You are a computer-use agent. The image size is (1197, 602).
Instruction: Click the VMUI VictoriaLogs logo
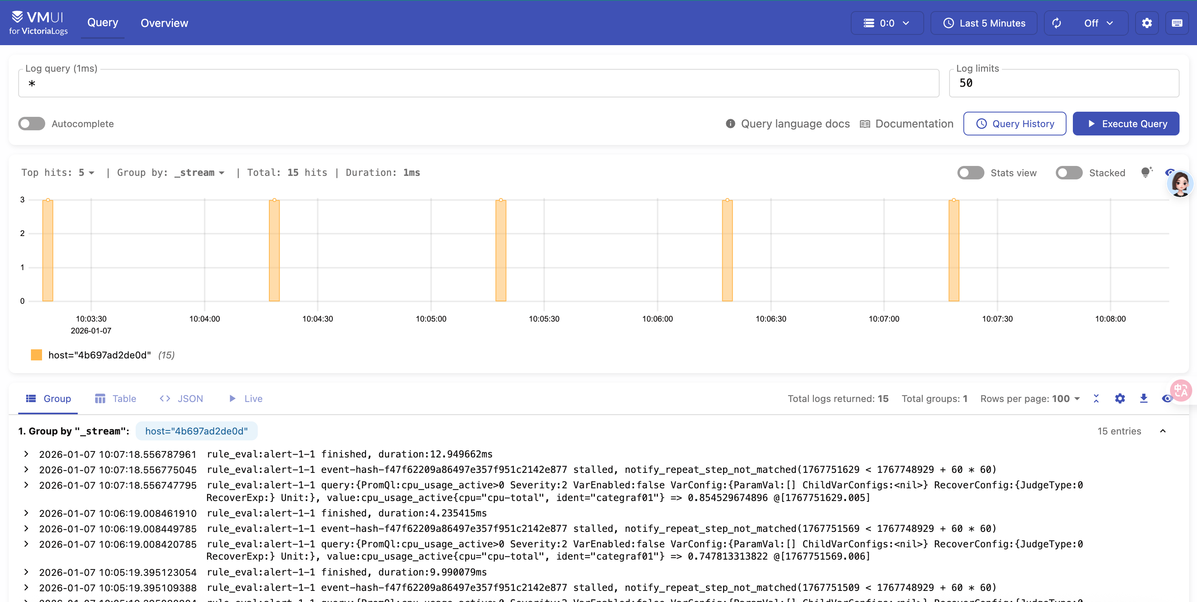pyautogui.click(x=38, y=23)
